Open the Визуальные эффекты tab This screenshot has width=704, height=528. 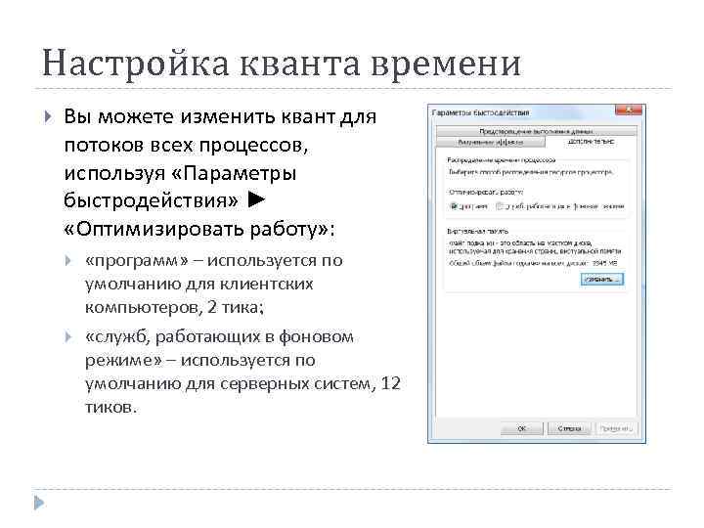[x=490, y=142]
